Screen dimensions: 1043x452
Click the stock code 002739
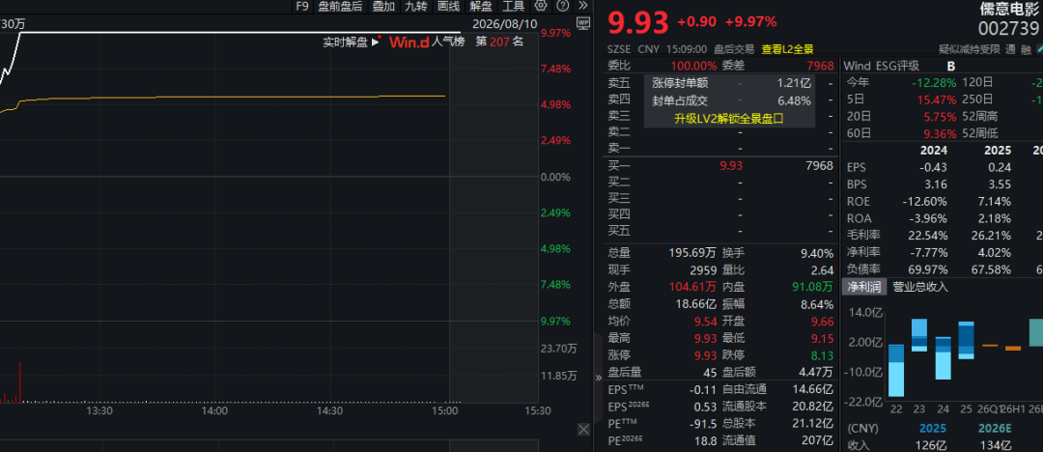tap(1008, 29)
